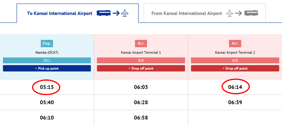Viewport: 283px width, 125px height.
Task: Click the blue Dep. badge
Action: tap(47, 43)
